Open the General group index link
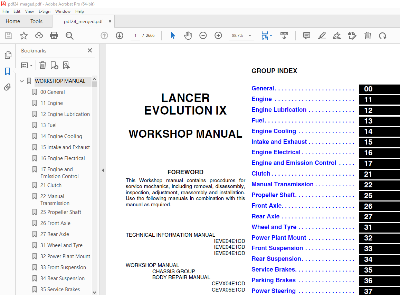This screenshot has width=400, height=295. [x=263, y=88]
